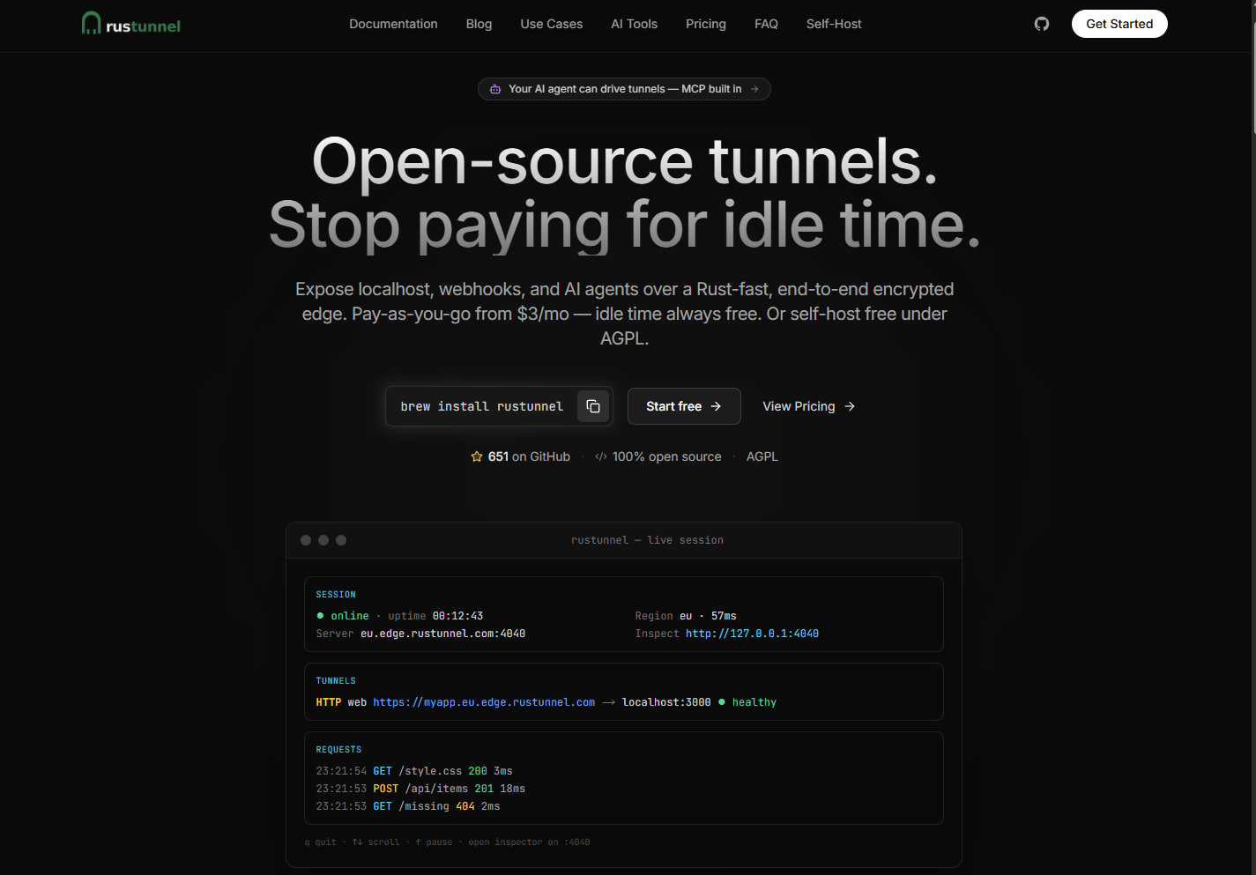Open the Documentation nav item
The height and width of the screenshot is (875, 1256).
point(393,24)
